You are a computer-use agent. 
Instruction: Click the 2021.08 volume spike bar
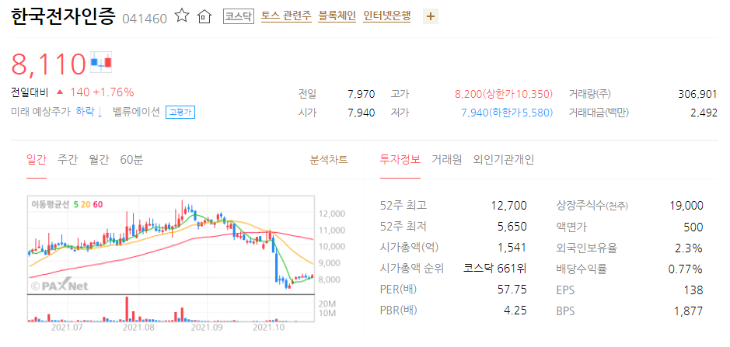[127, 309]
